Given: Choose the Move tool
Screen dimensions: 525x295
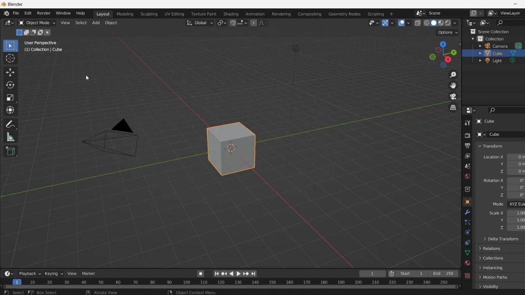Looking at the screenshot, I should pos(10,73).
